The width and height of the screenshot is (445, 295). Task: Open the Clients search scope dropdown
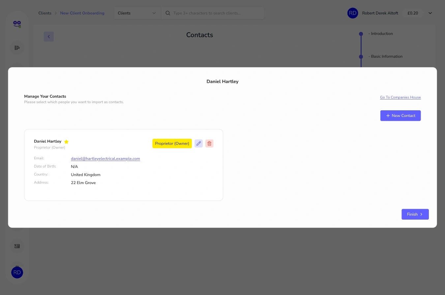(x=137, y=13)
